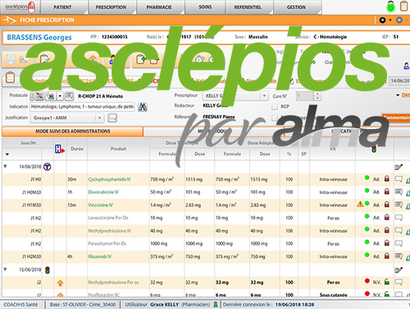
Task: Click the purple T icon on 14/06/2018
Action: pyautogui.click(x=48, y=167)
